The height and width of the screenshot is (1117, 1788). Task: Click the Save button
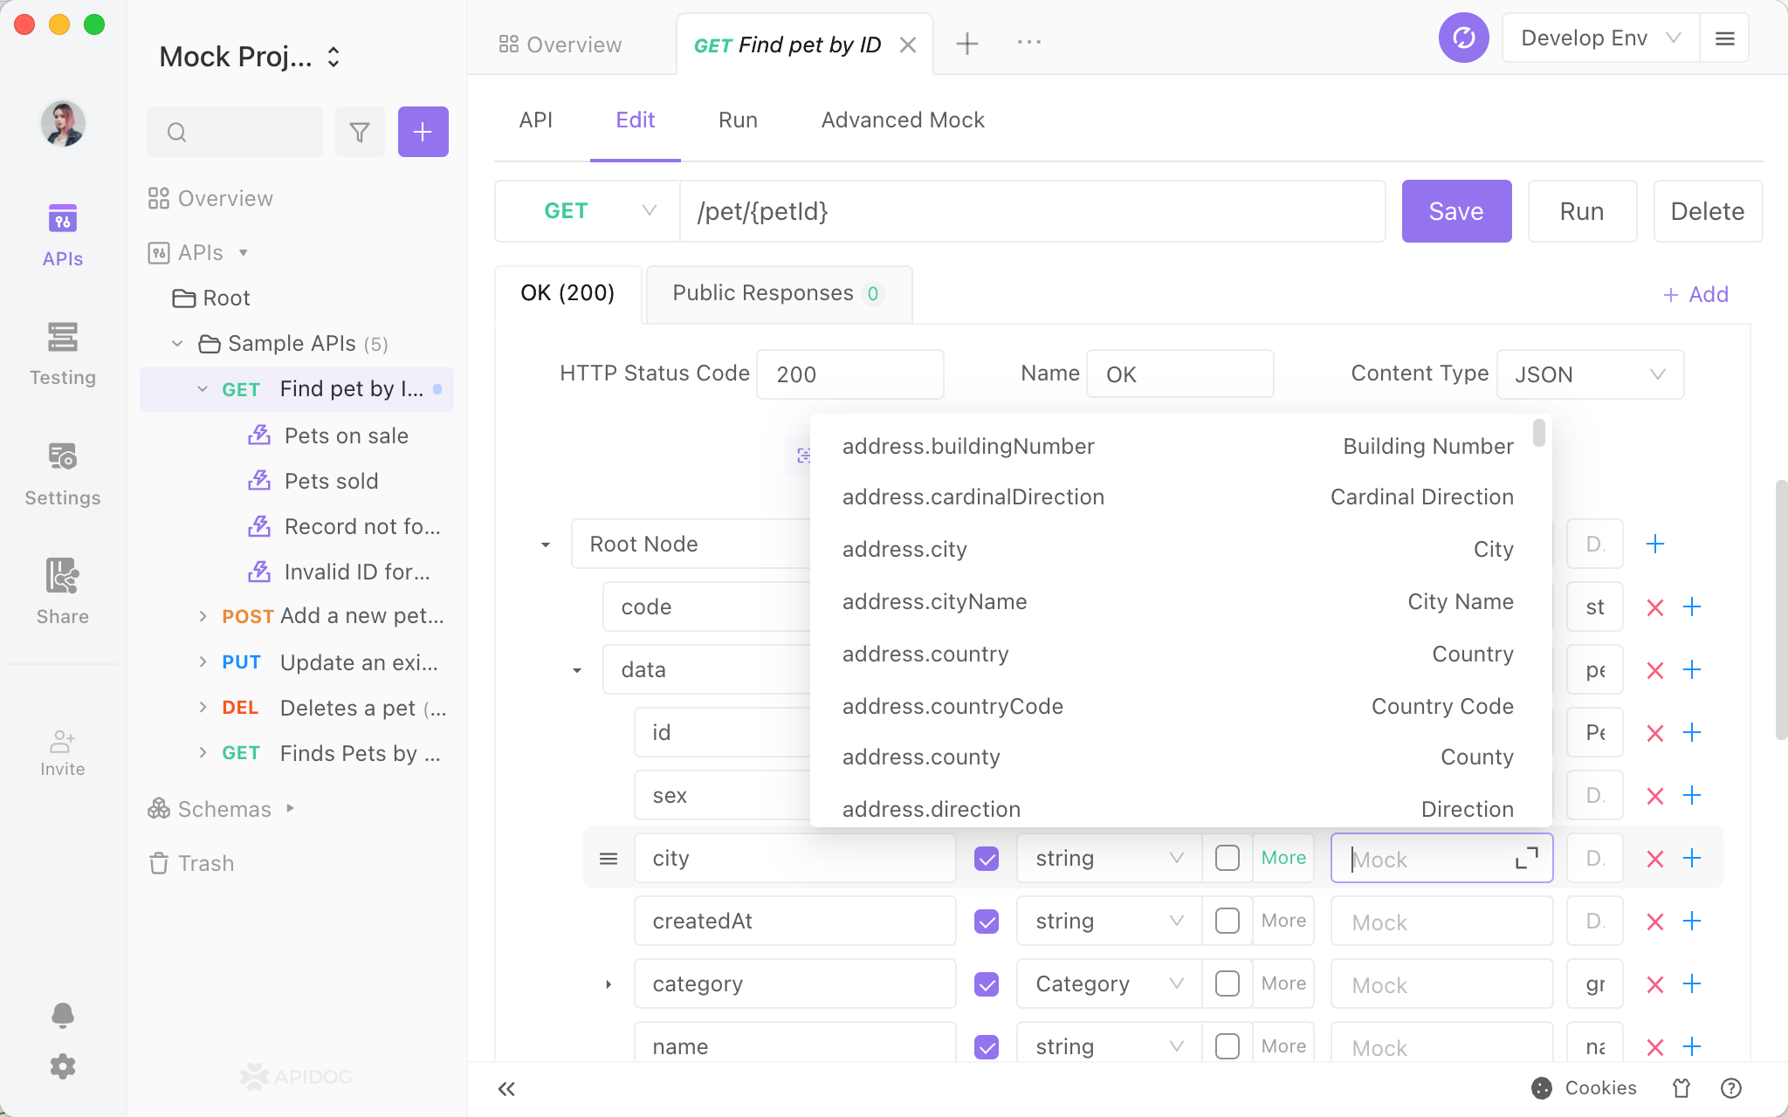[x=1456, y=209]
